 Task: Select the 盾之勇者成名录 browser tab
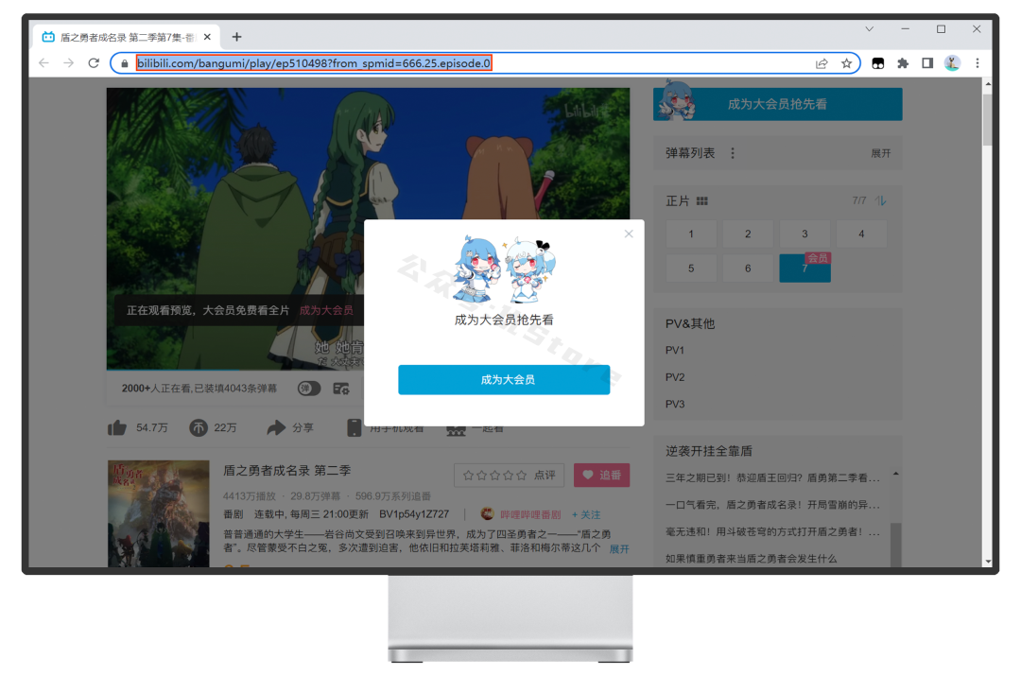click(125, 37)
